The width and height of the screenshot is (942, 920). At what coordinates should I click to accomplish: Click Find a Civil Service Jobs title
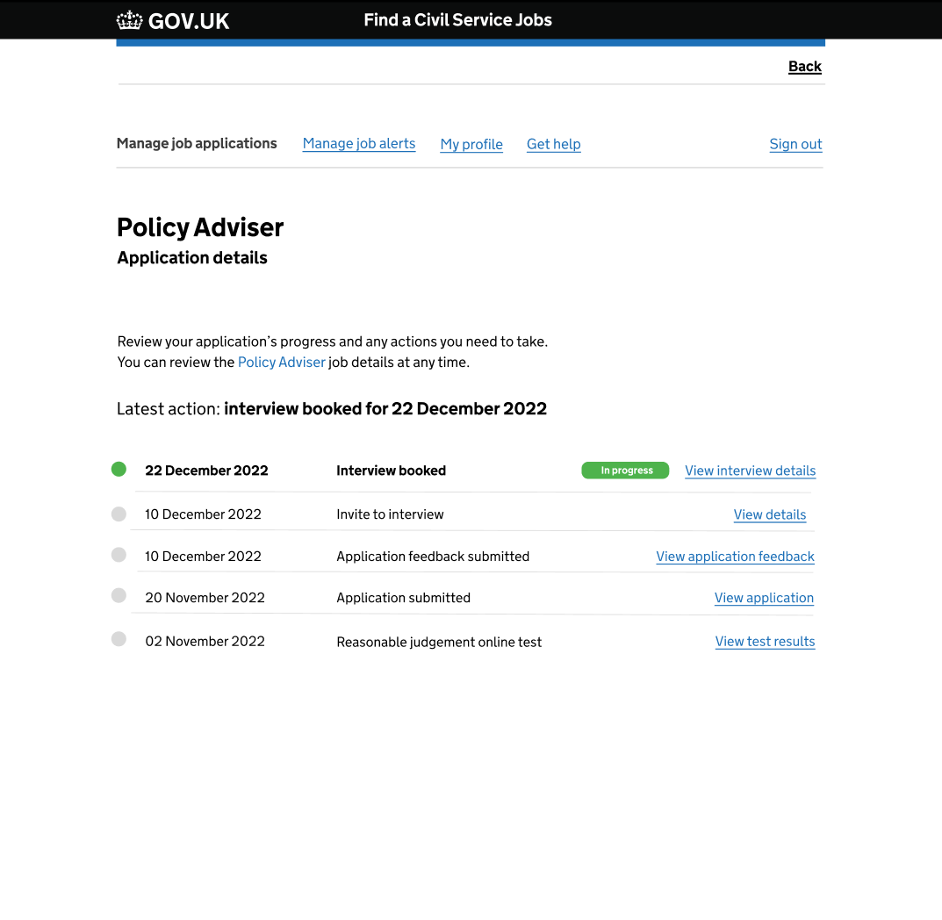(457, 20)
